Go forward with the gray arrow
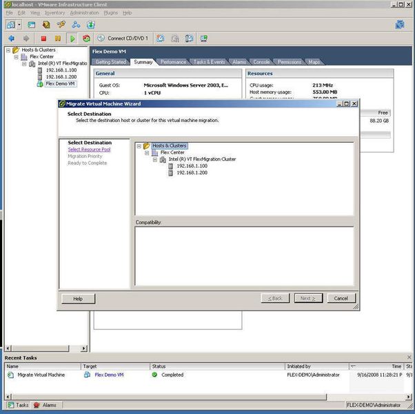This screenshot has width=415, height=414. 26,39
